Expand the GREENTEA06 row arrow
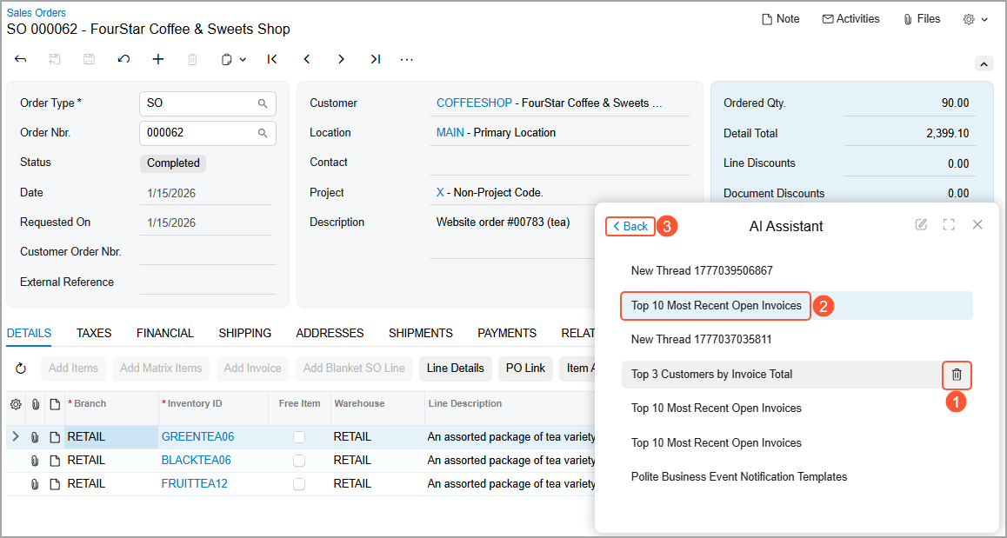This screenshot has height=538, width=1007. [16, 436]
